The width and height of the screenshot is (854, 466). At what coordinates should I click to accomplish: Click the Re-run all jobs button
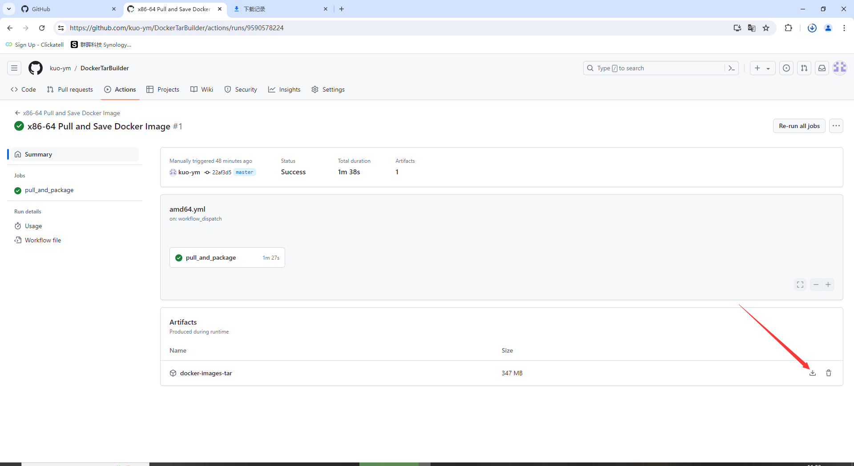pos(799,126)
